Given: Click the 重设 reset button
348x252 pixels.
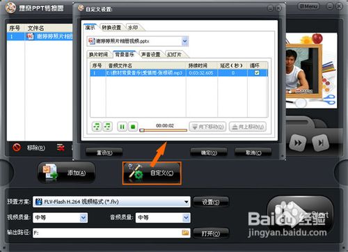Looking at the screenshot, I should (x=104, y=152).
